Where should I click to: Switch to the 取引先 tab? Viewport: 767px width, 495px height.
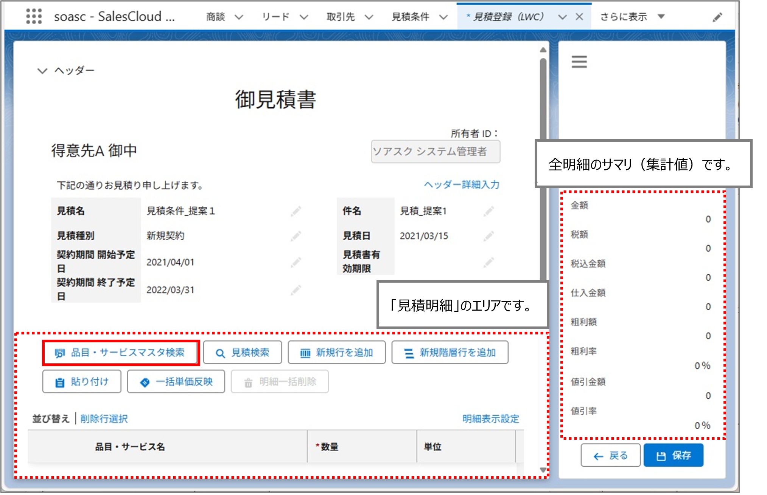click(x=340, y=17)
